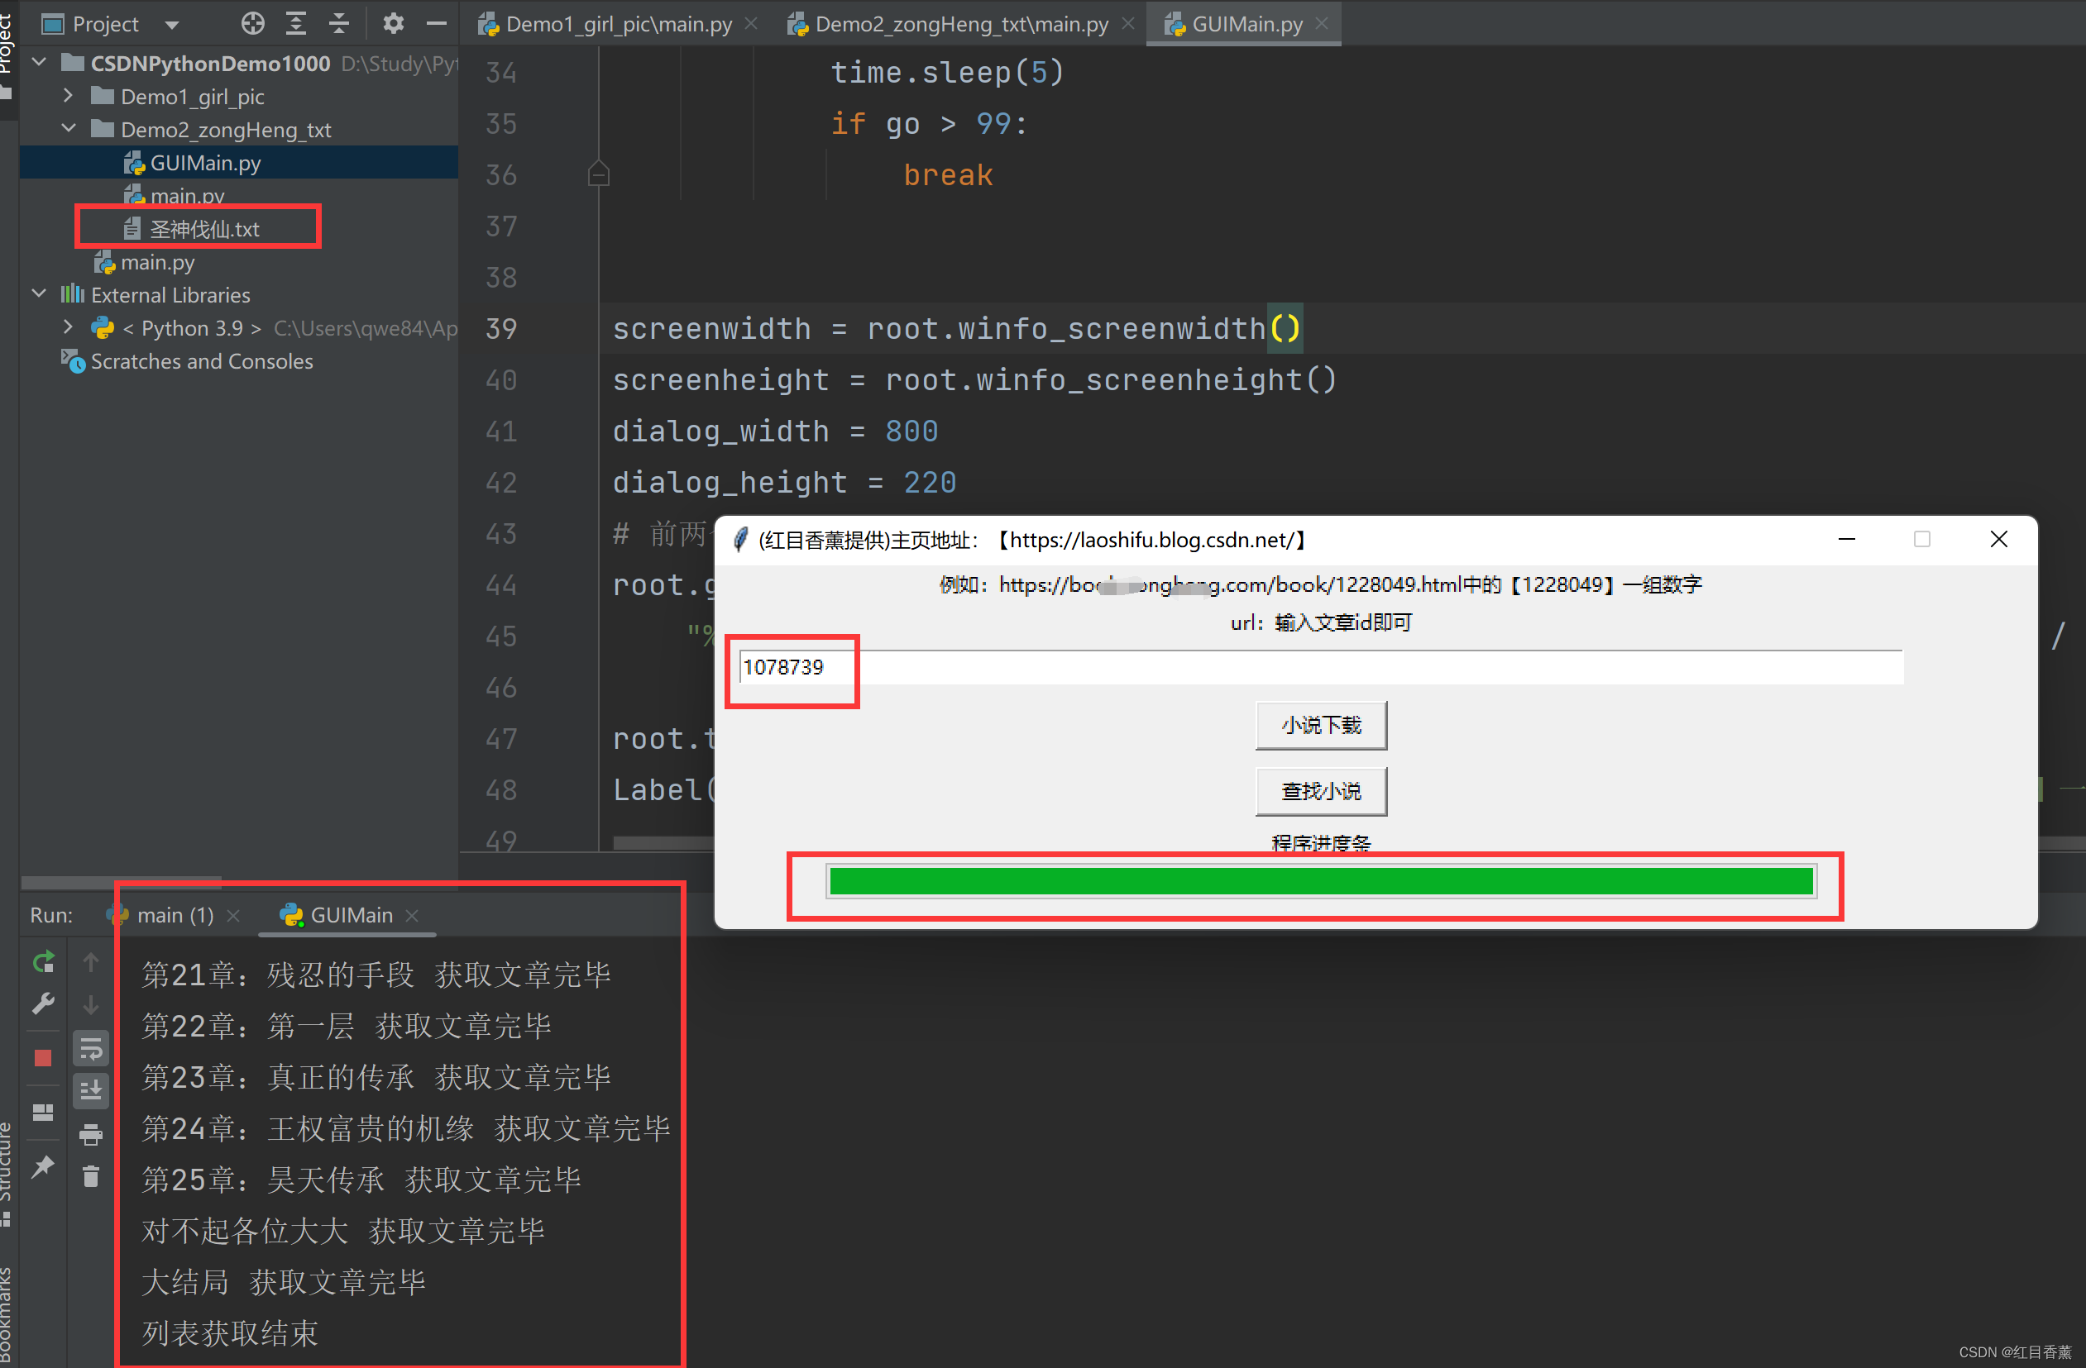The width and height of the screenshot is (2086, 1368).
Task: Toggle soft-wrap in the Run console
Action: [x=91, y=1048]
